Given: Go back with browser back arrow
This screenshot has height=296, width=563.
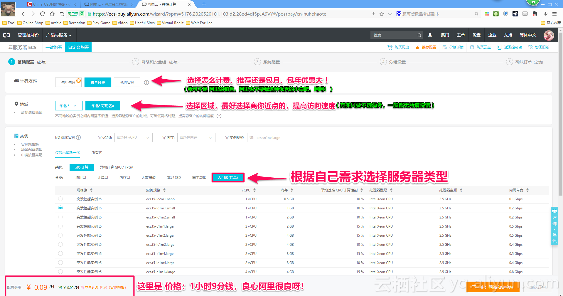Looking at the screenshot, I should coord(23,14).
